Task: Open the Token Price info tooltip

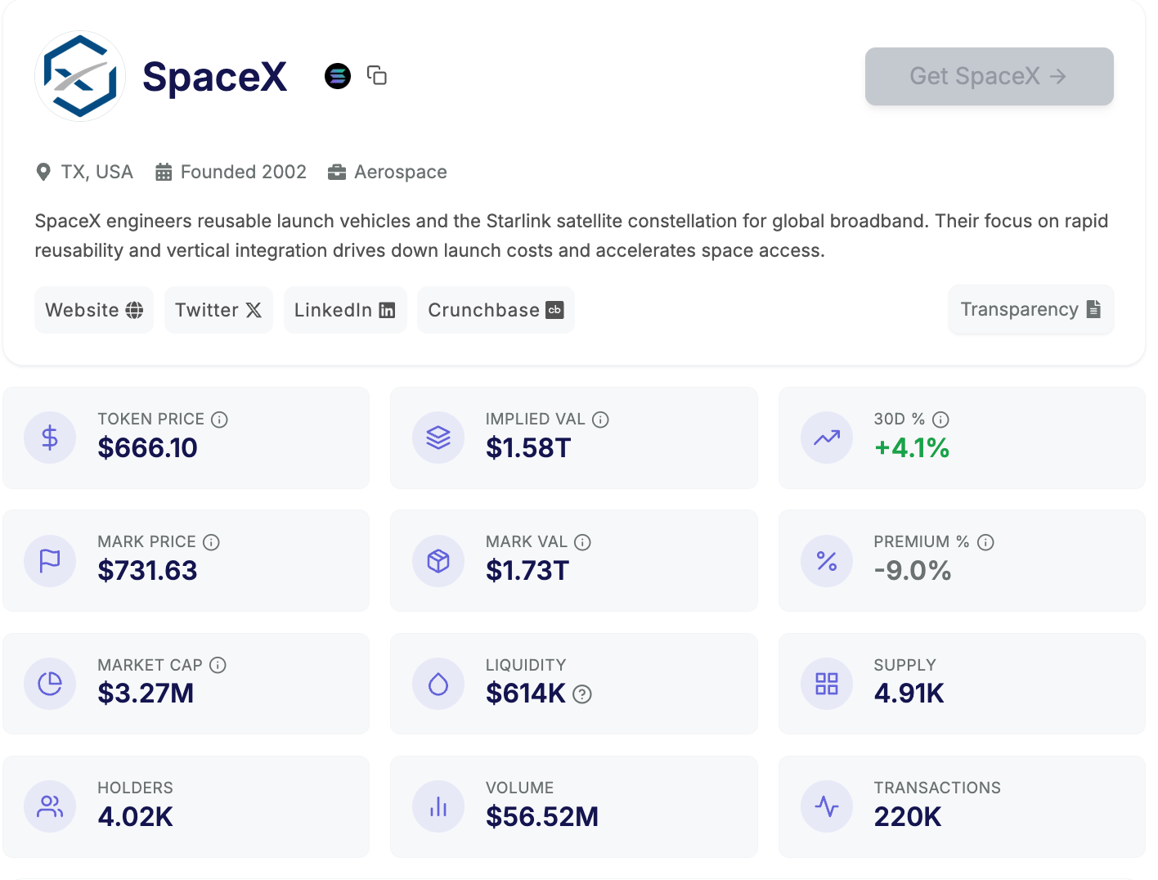Action: [219, 419]
